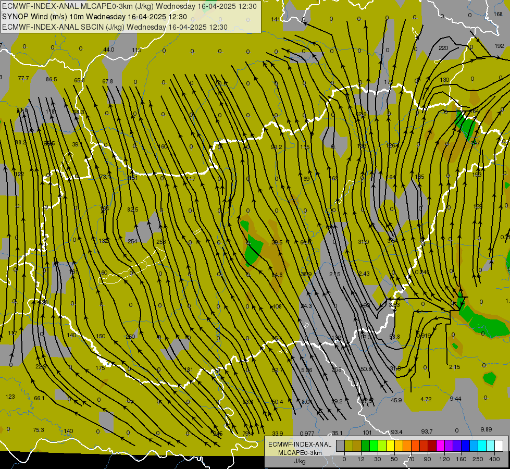Click the map value 77.7
Image resolution: width=510 pixels, height=469 pixels.
tap(23, 79)
